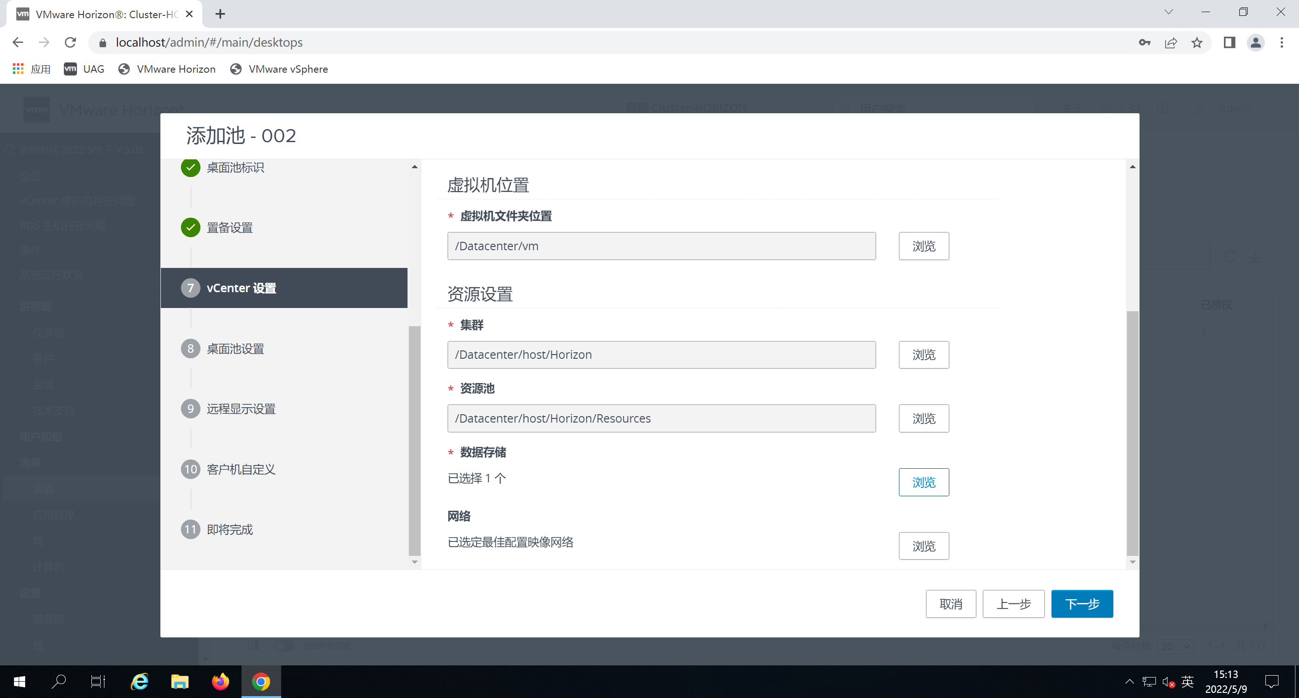Browse for 资源池
Viewport: 1299px width, 698px height.
click(x=924, y=418)
